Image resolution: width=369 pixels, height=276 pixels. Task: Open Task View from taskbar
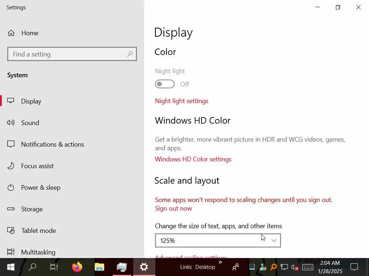click(54, 267)
